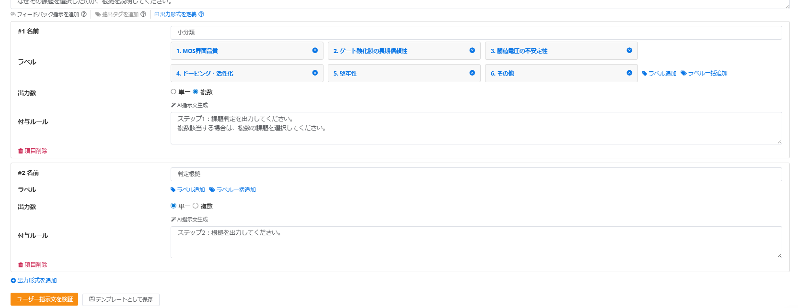Click the help icon next to フィードバック指示を追加
The height and width of the screenshot is (308, 798).
pos(84,14)
